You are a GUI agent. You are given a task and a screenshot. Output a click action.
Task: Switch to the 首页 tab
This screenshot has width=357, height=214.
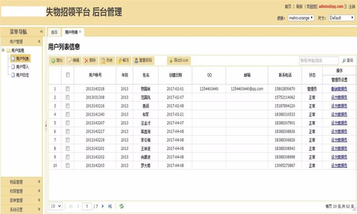tap(54, 32)
